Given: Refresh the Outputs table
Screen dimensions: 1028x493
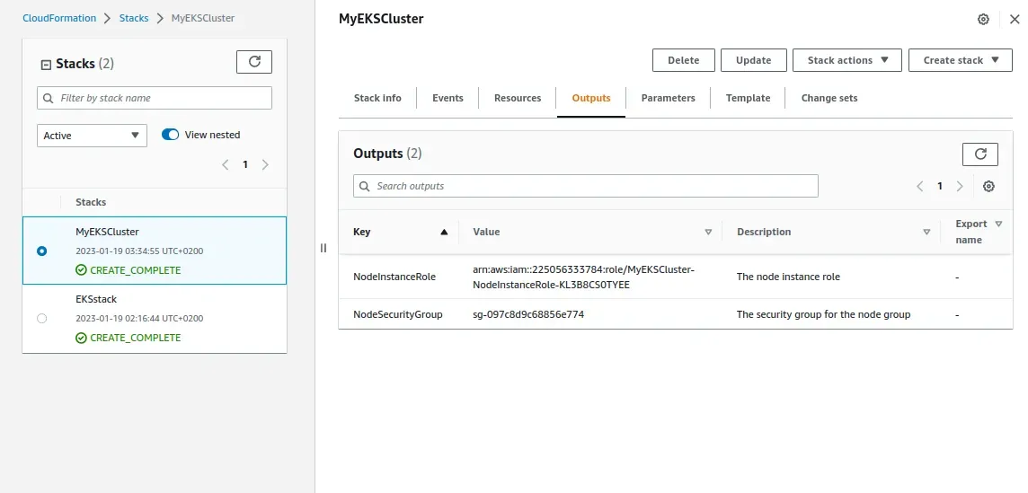Looking at the screenshot, I should coord(979,154).
